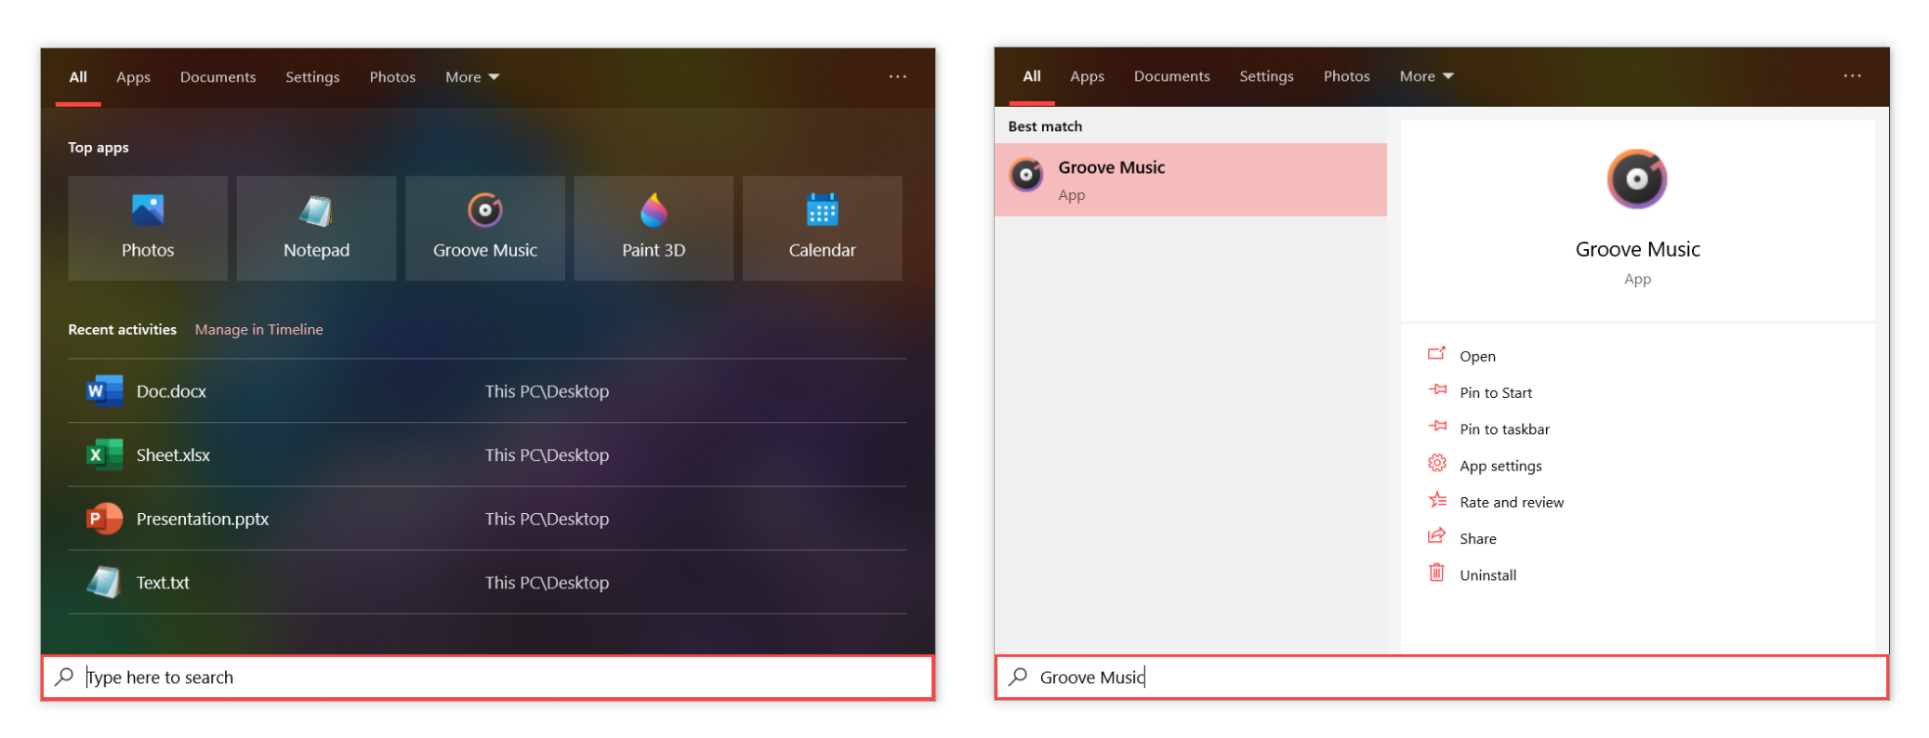Image resolution: width=1929 pixels, height=738 pixels.
Task: Open Photos app tile in Top apps
Action: 148,228
